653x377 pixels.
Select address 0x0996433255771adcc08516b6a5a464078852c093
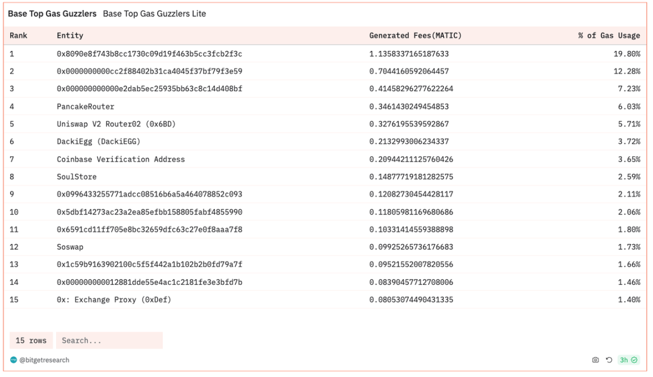click(150, 194)
